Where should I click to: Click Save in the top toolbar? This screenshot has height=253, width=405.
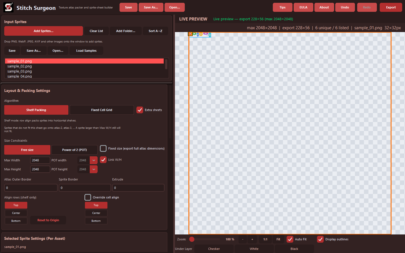tap(129, 7)
